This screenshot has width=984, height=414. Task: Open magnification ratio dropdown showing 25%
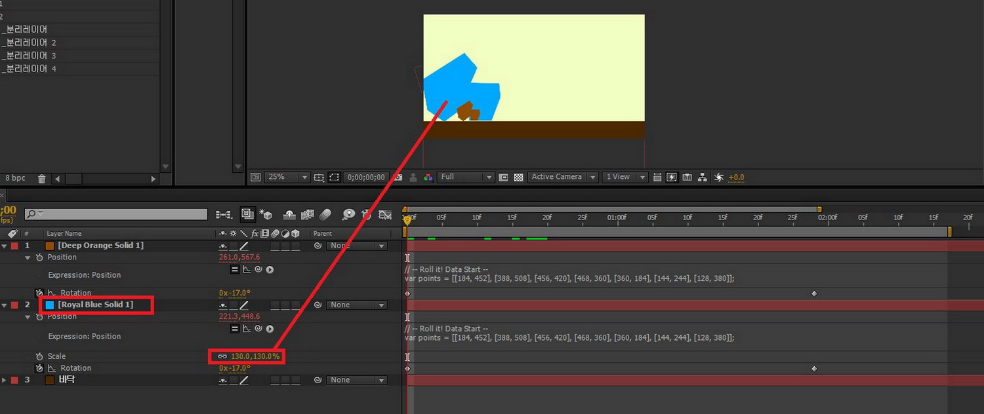(x=287, y=177)
